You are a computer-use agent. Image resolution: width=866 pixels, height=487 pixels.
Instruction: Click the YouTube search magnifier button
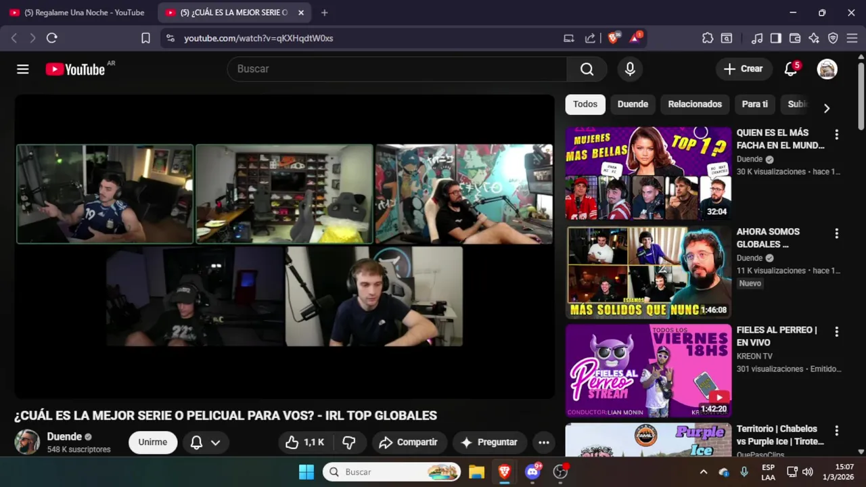(x=587, y=69)
